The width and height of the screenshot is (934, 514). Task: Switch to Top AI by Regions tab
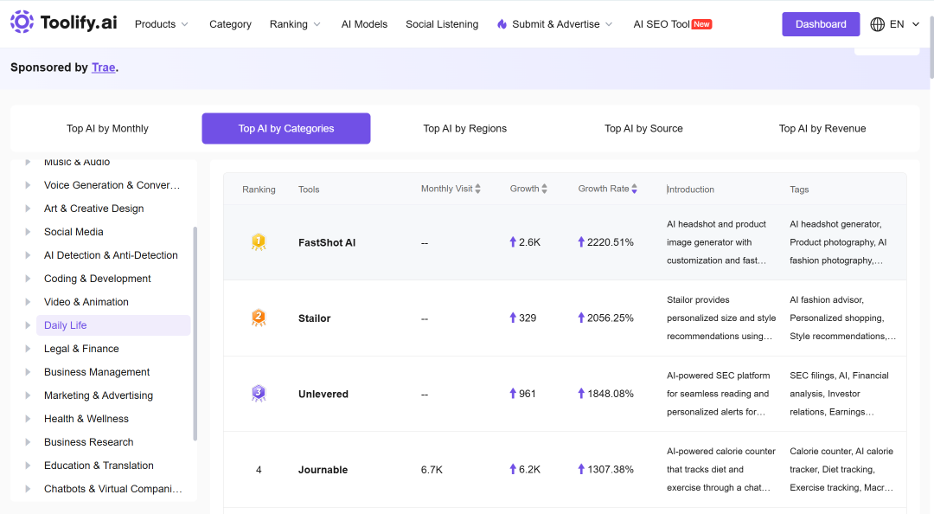[x=464, y=128]
